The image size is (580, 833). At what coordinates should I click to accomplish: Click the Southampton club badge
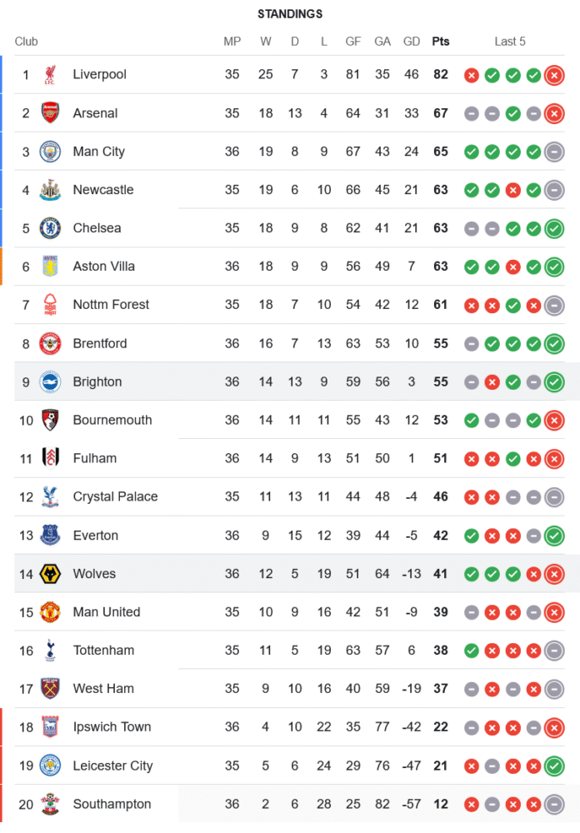(x=50, y=804)
